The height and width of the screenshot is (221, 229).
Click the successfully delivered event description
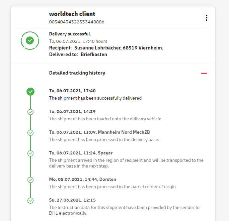tap(95, 98)
